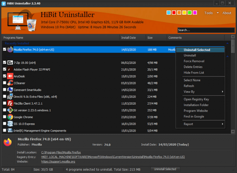The image size is (237, 173).
Task: Click the Search input field
Action: click(x=206, y=30)
